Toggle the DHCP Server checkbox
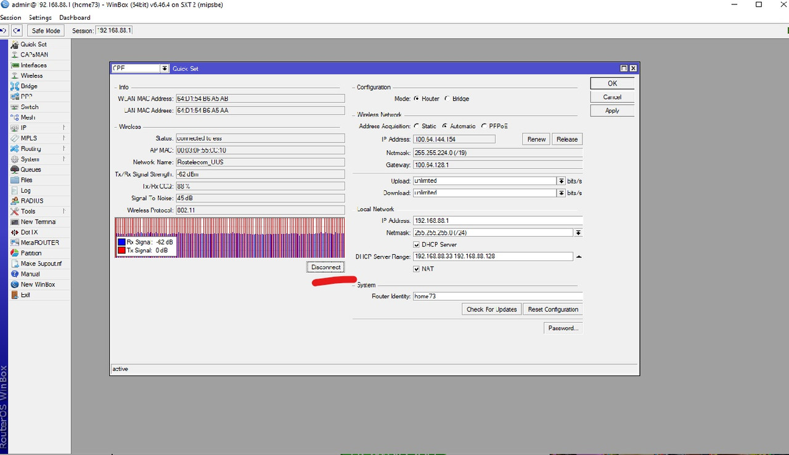789x455 pixels. click(x=417, y=245)
